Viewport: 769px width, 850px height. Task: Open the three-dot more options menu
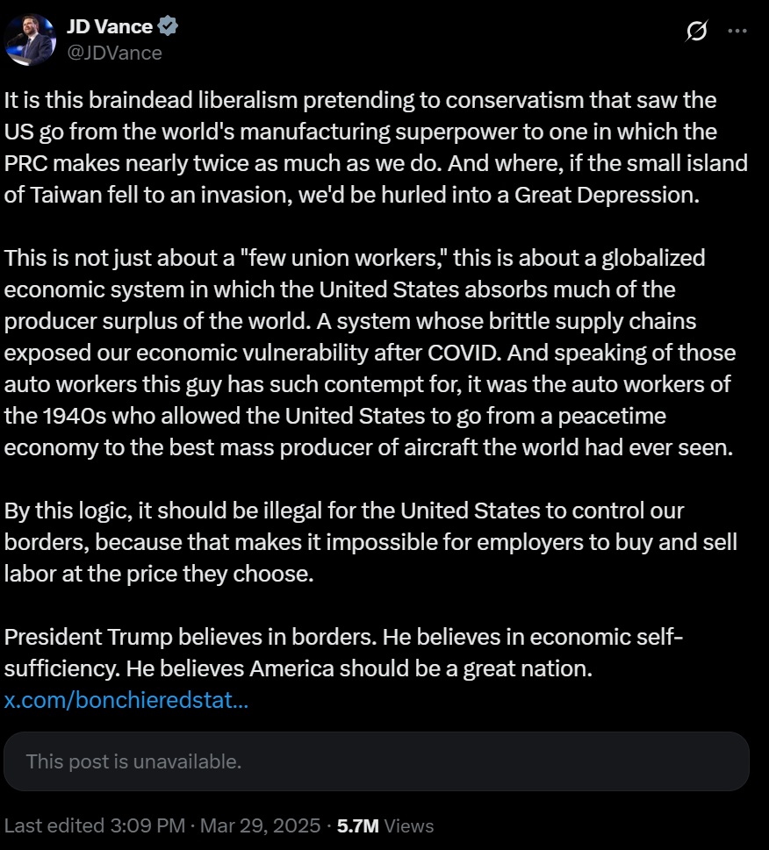[737, 31]
